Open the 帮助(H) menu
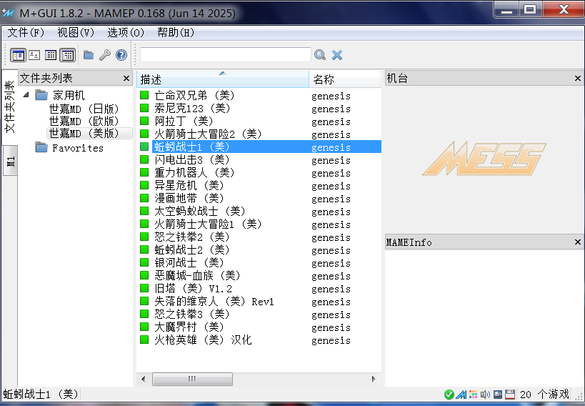This screenshot has height=406, width=585. (176, 33)
